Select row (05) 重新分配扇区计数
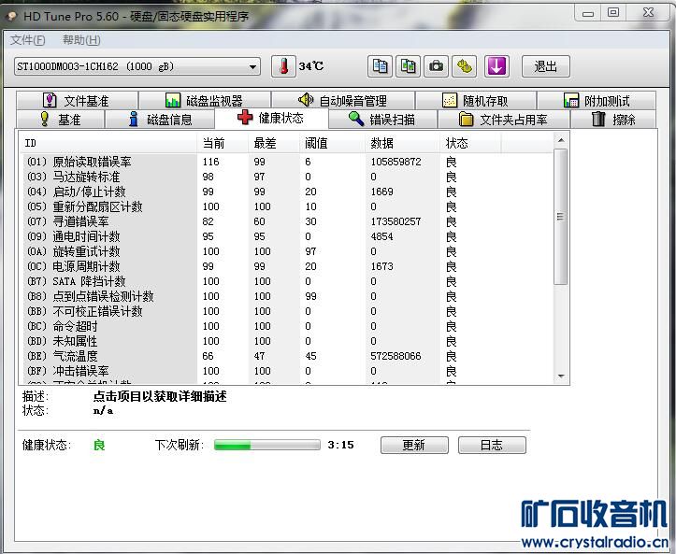Screen dimensions: 676x554 [x=286, y=206]
